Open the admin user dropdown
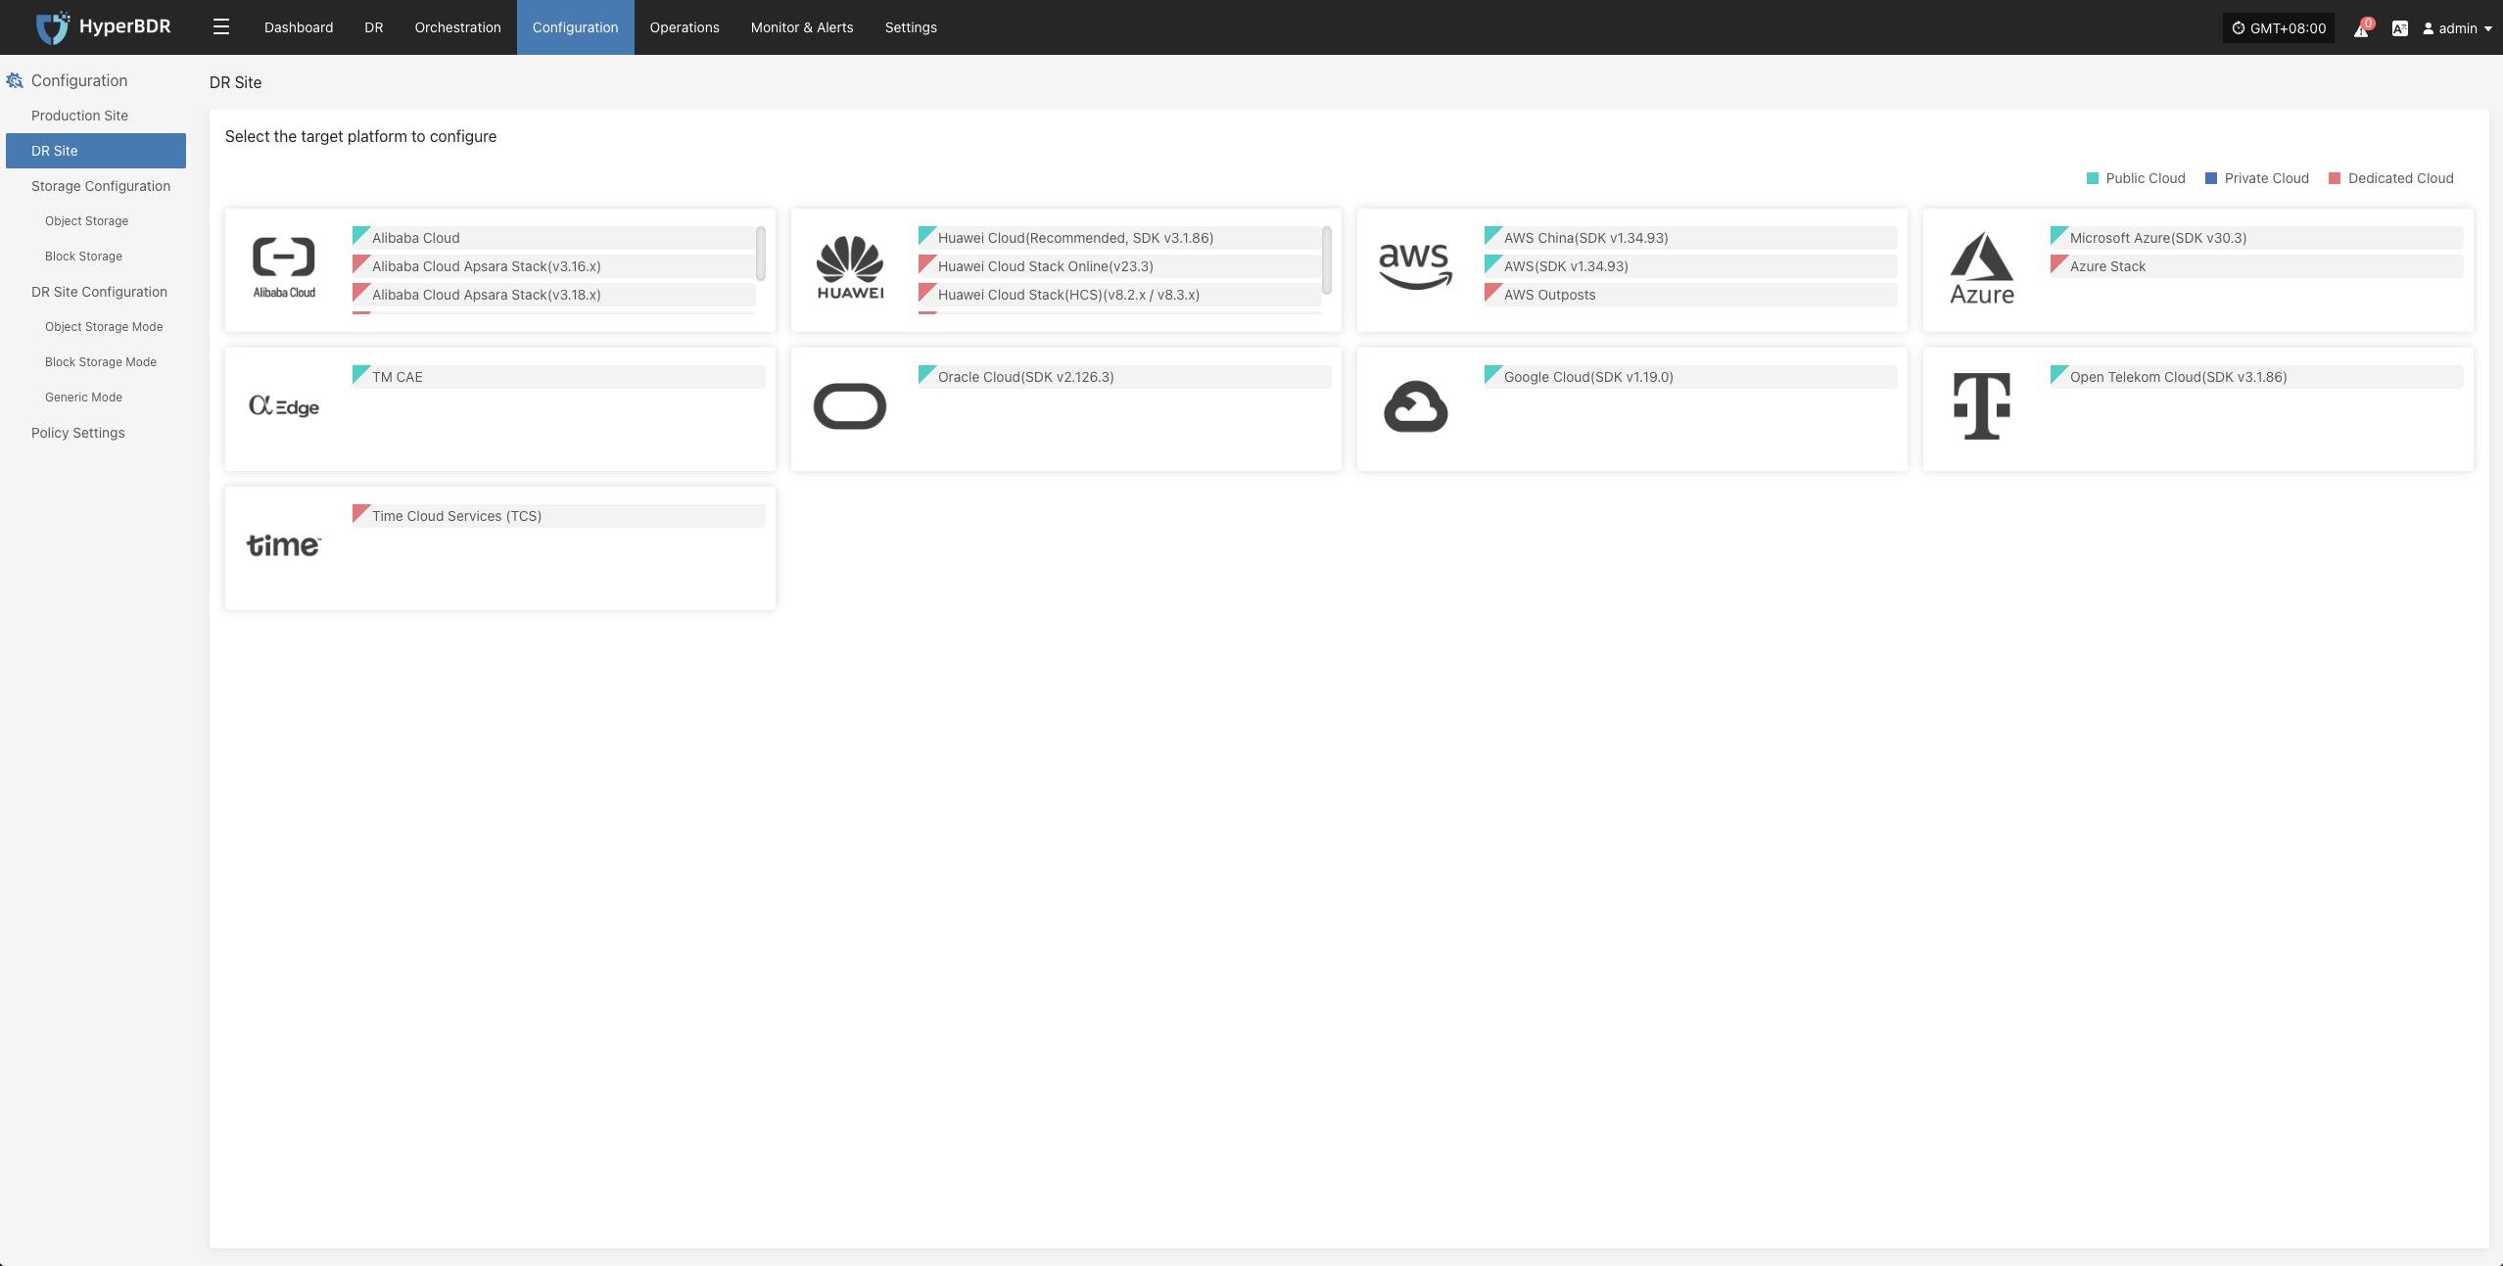The width and height of the screenshot is (2503, 1266). pyautogui.click(x=2458, y=28)
